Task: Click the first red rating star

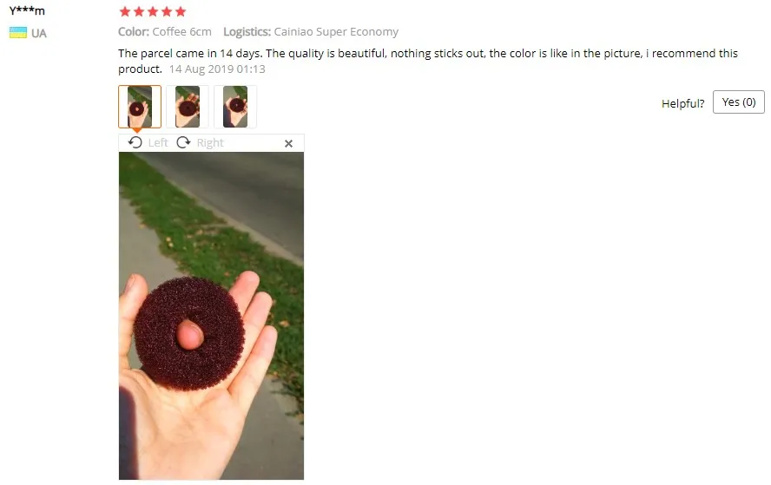Action: 125,11
